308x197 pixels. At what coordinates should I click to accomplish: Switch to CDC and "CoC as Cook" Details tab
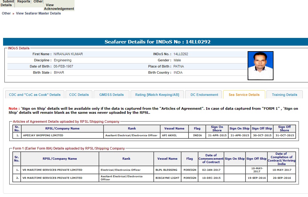pyautogui.click(x=35, y=95)
